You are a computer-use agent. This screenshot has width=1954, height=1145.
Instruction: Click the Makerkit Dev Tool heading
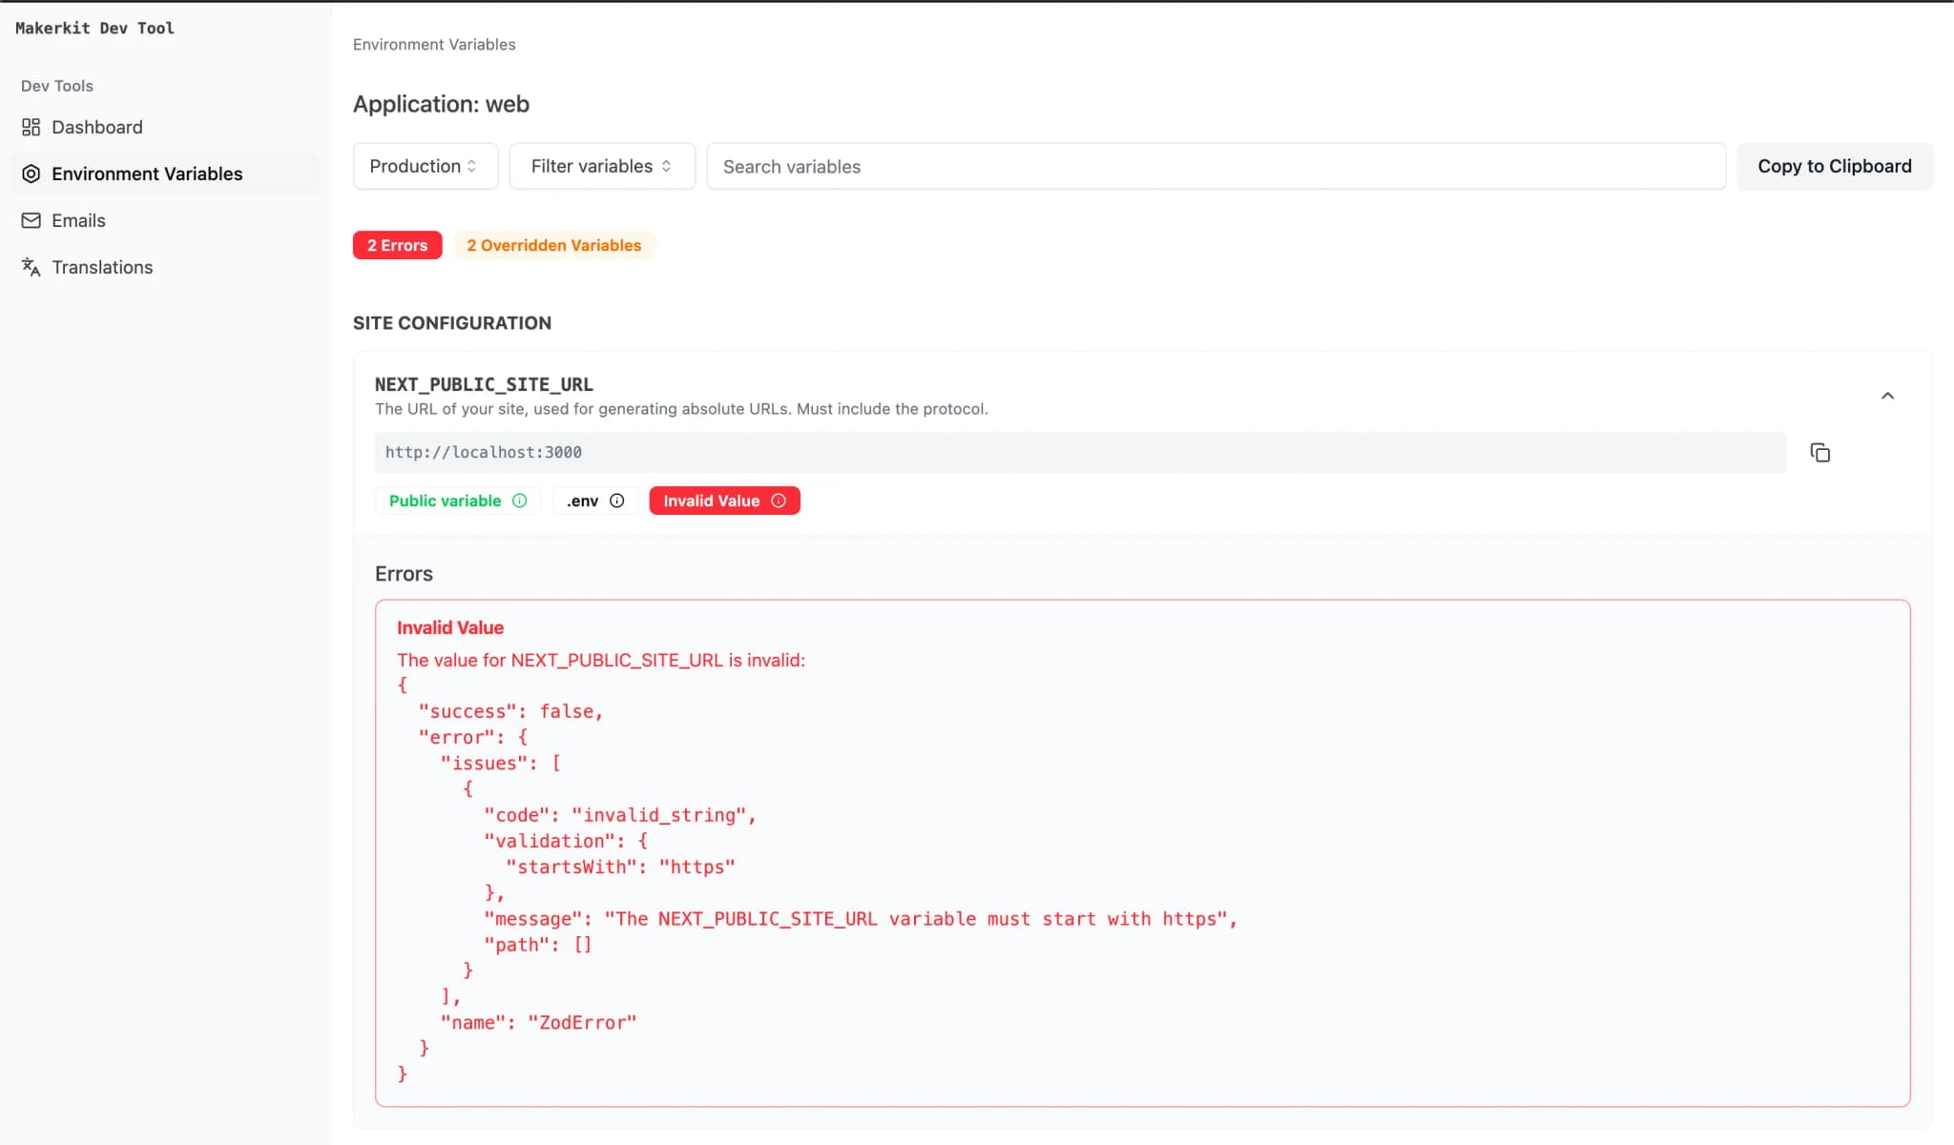click(x=94, y=28)
